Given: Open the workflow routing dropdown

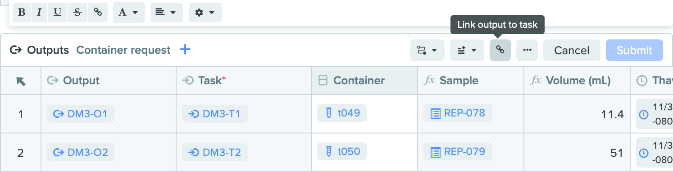Looking at the screenshot, I should point(427,50).
